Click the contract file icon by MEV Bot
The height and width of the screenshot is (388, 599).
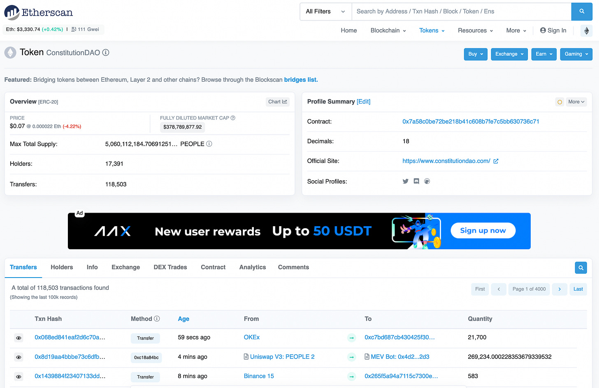[x=367, y=357]
